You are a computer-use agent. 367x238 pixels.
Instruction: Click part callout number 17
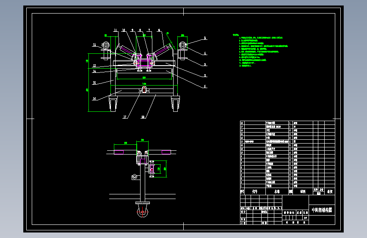pos(125,116)
